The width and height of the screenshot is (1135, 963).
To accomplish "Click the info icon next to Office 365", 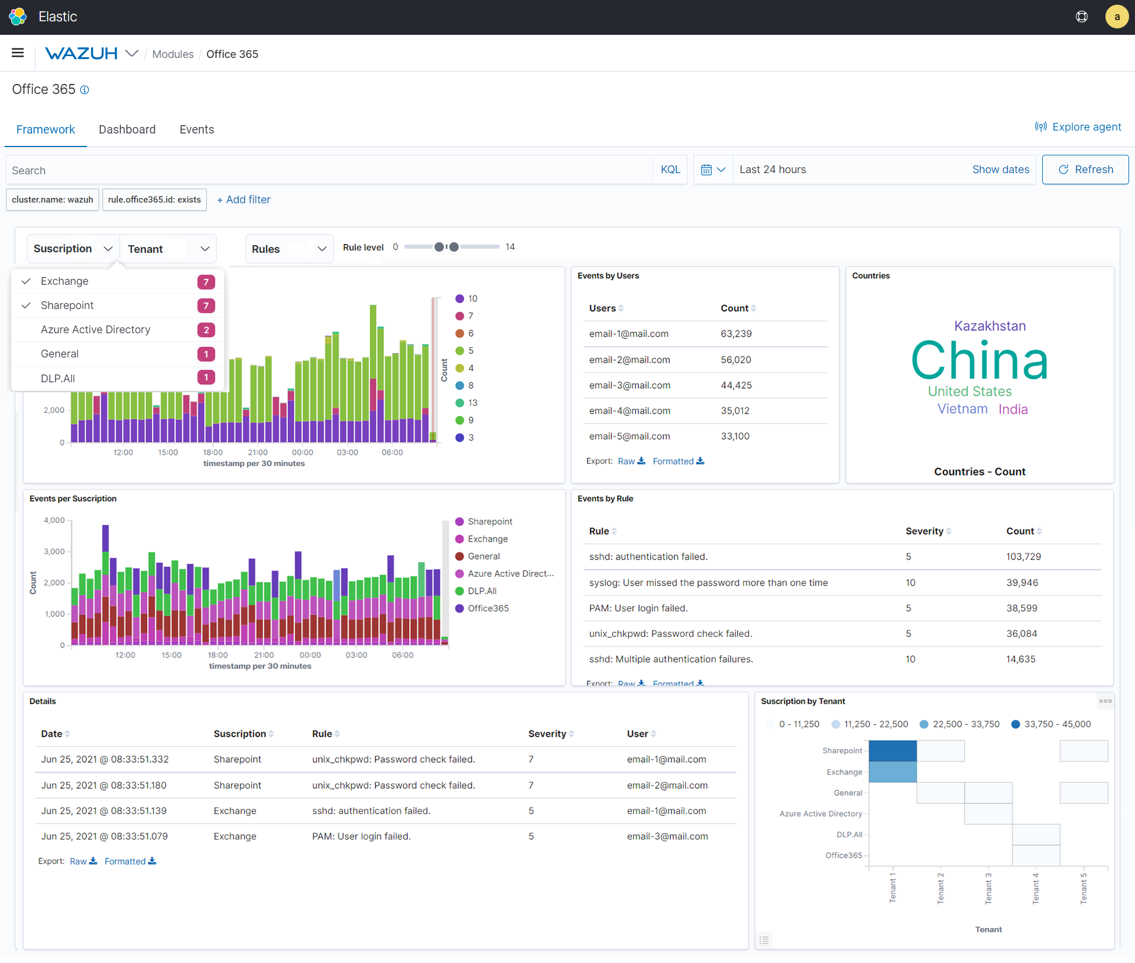I will click(85, 90).
